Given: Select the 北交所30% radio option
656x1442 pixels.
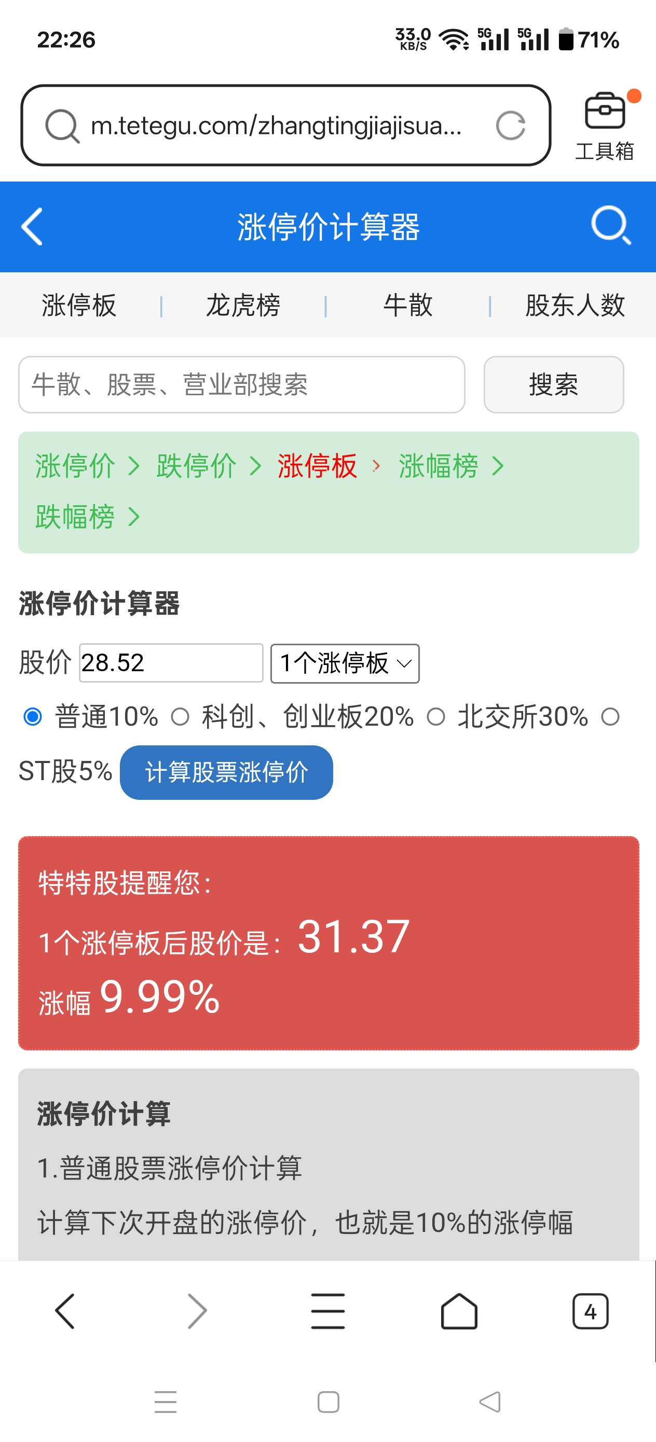Looking at the screenshot, I should pyautogui.click(x=436, y=716).
